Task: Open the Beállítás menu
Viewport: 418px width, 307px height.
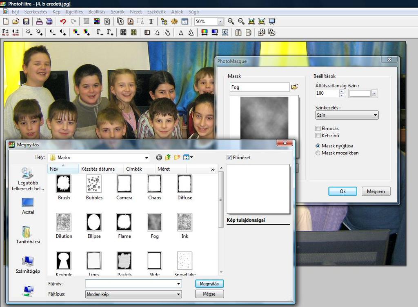Action: [x=97, y=12]
